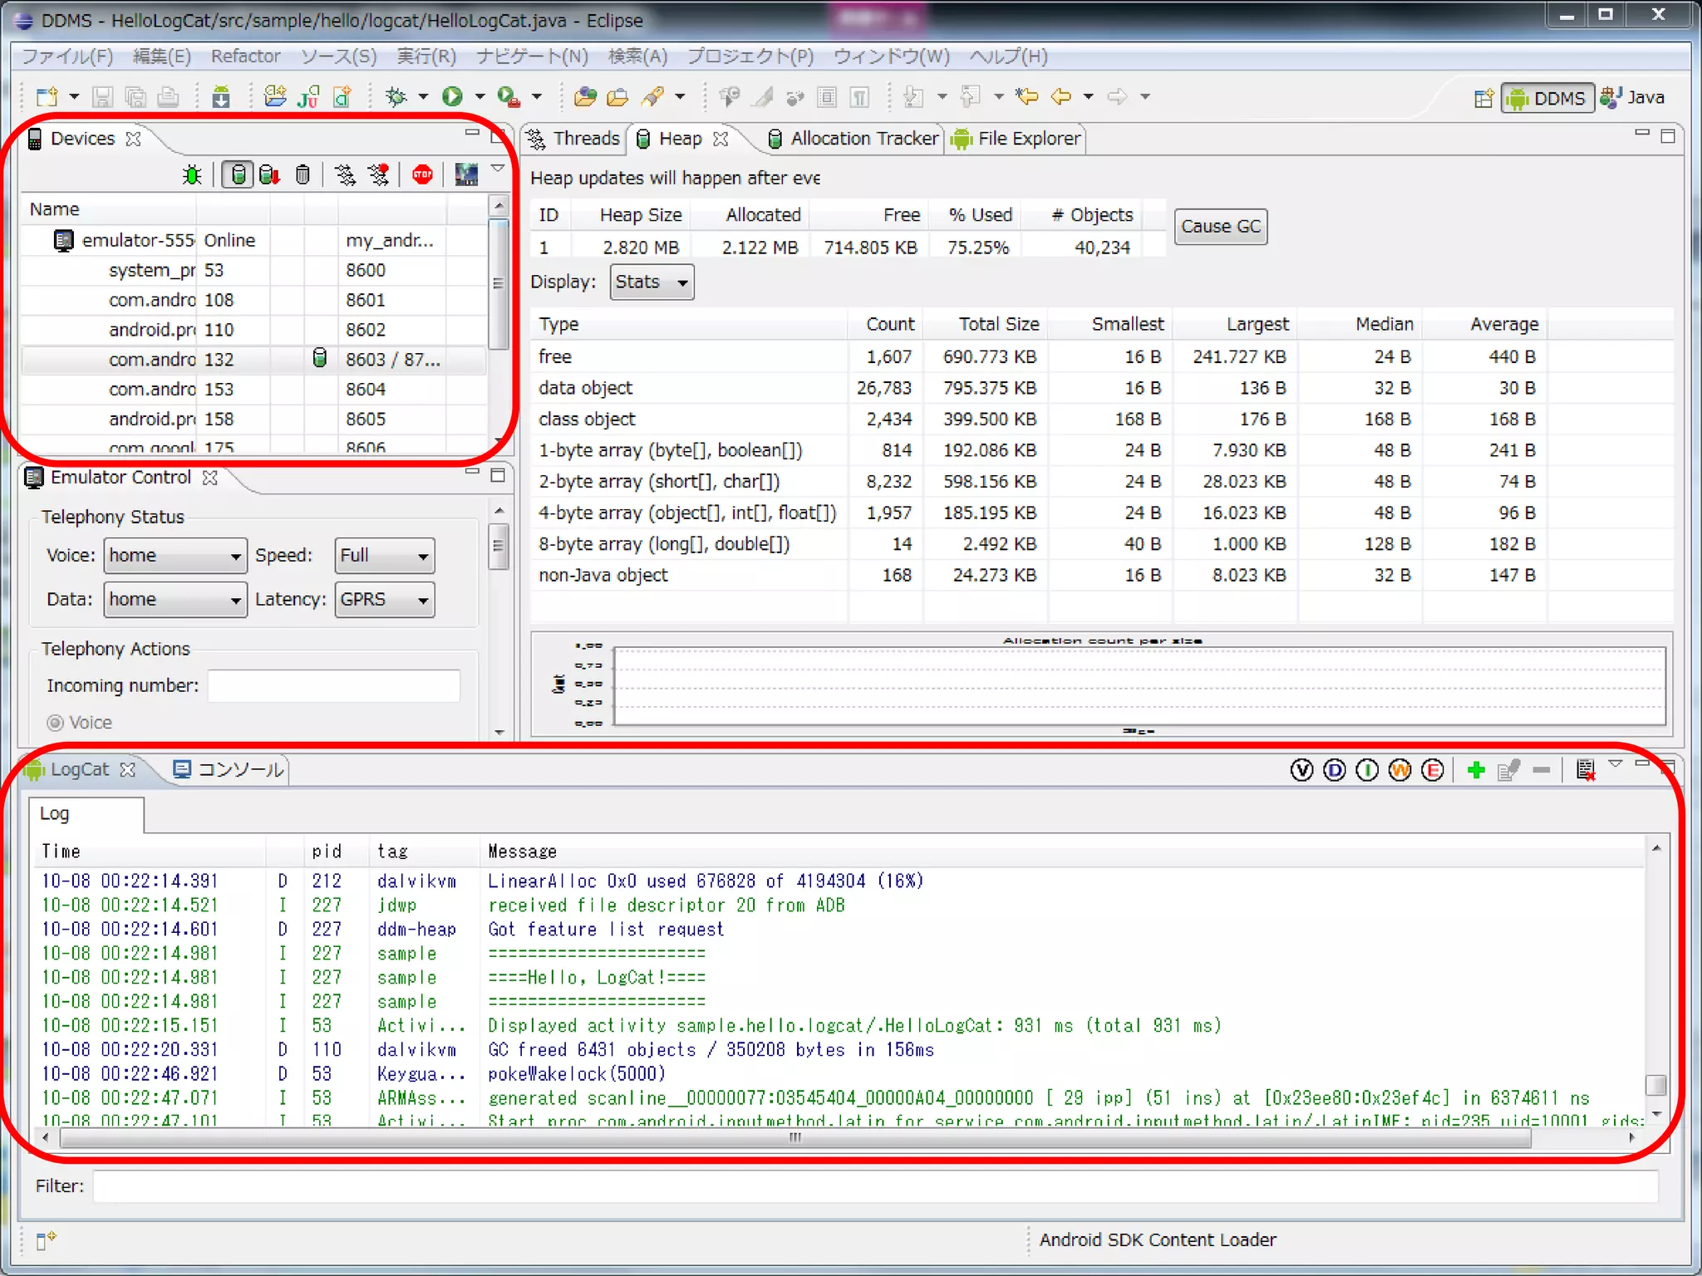Click the Dump HPROF file icon
The height and width of the screenshot is (1276, 1702).
click(269, 174)
